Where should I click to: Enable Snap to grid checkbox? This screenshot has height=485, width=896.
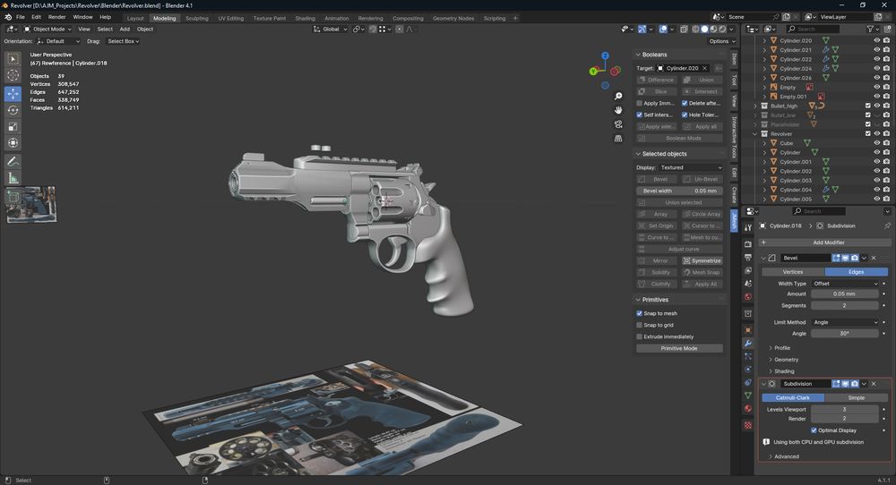(640, 325)
